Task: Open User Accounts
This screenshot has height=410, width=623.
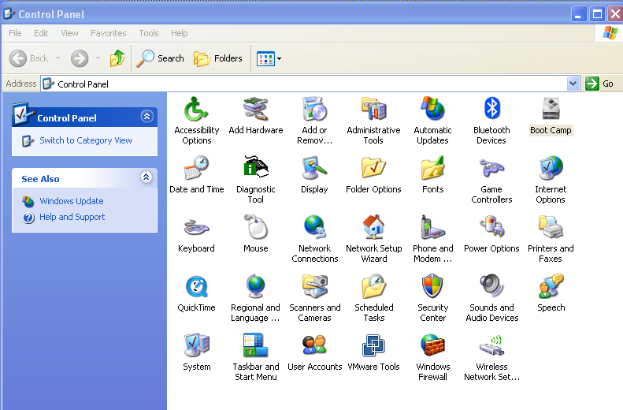Action: coord(314,346)
